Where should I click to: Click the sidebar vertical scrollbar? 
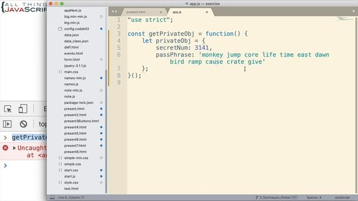tap(106, 131)
